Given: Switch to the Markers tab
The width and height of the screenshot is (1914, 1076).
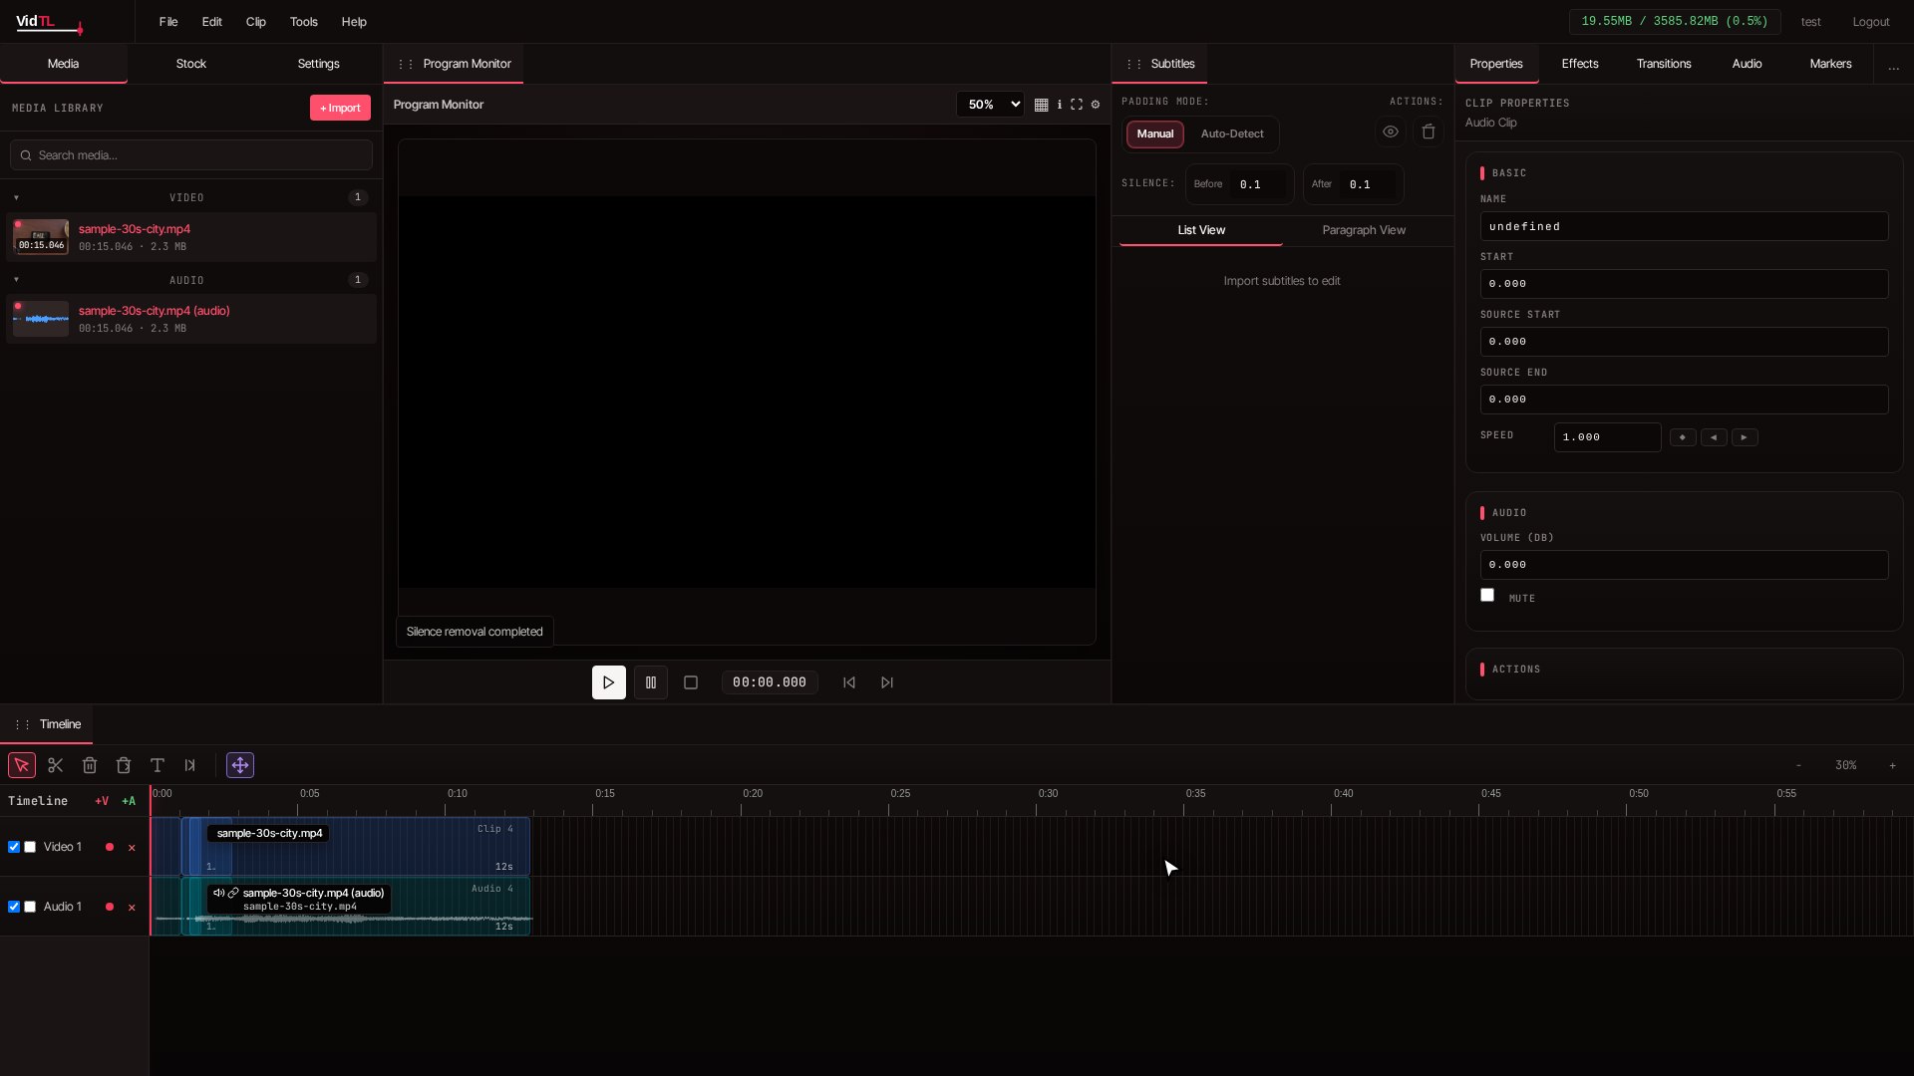Looking at the screenshot, I should [1831, 64].
